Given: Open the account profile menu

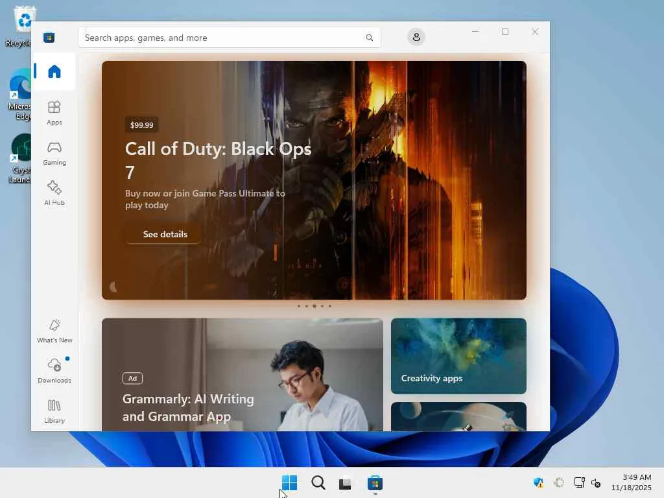Looking at the screenshot, I should click(416, 37).
